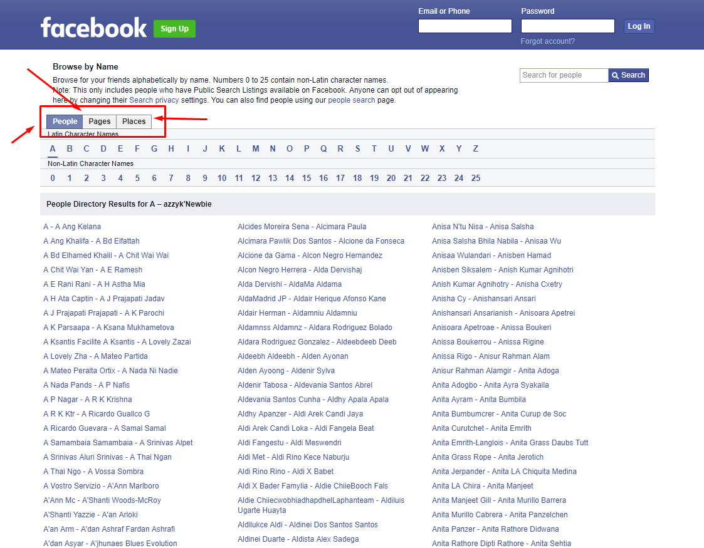This screenshot has width=704, height=548.
Task: Open 'A Ricardo Guevara - A Samal Samal'
Action: (105, 428)
